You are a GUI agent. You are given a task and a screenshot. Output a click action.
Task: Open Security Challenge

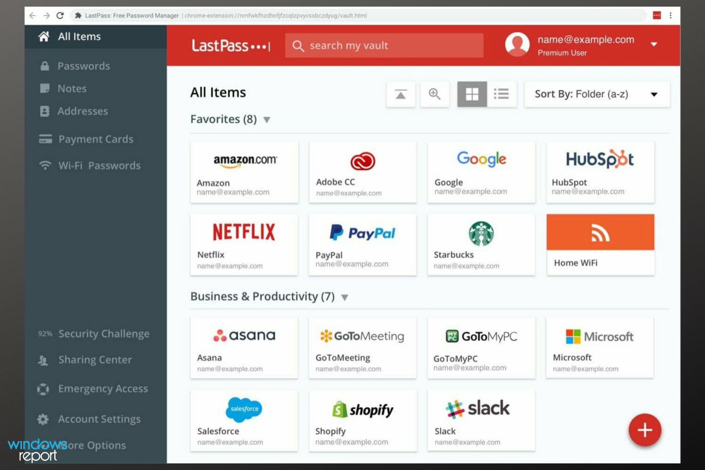pyautogui.click(x=104, y=334)
